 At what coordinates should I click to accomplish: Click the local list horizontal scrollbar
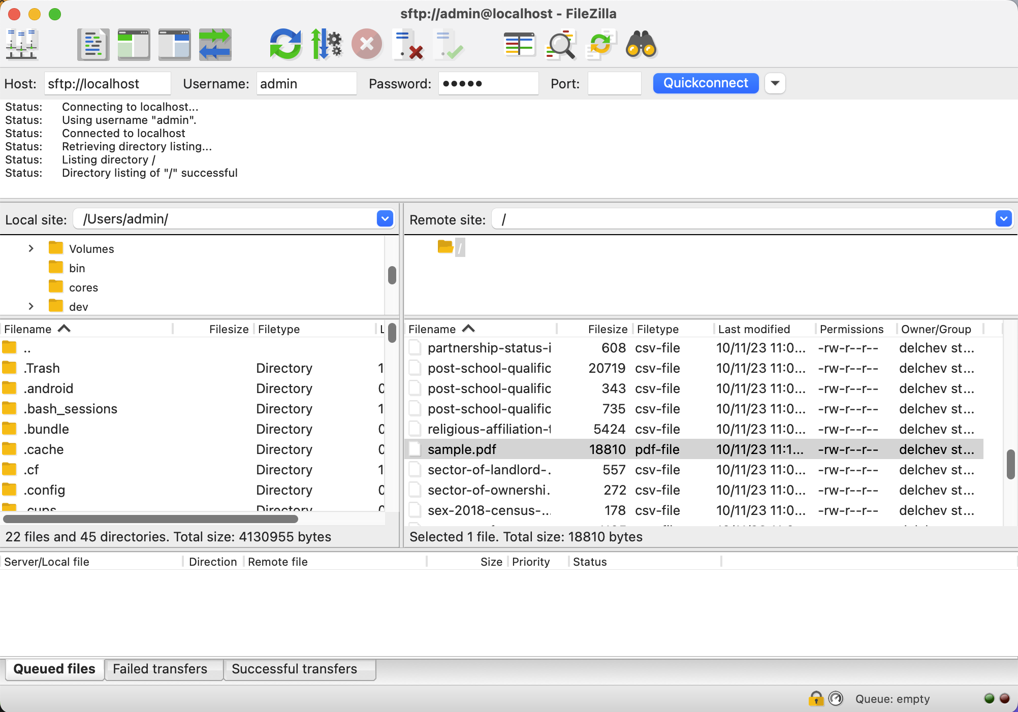click(150, 519)
